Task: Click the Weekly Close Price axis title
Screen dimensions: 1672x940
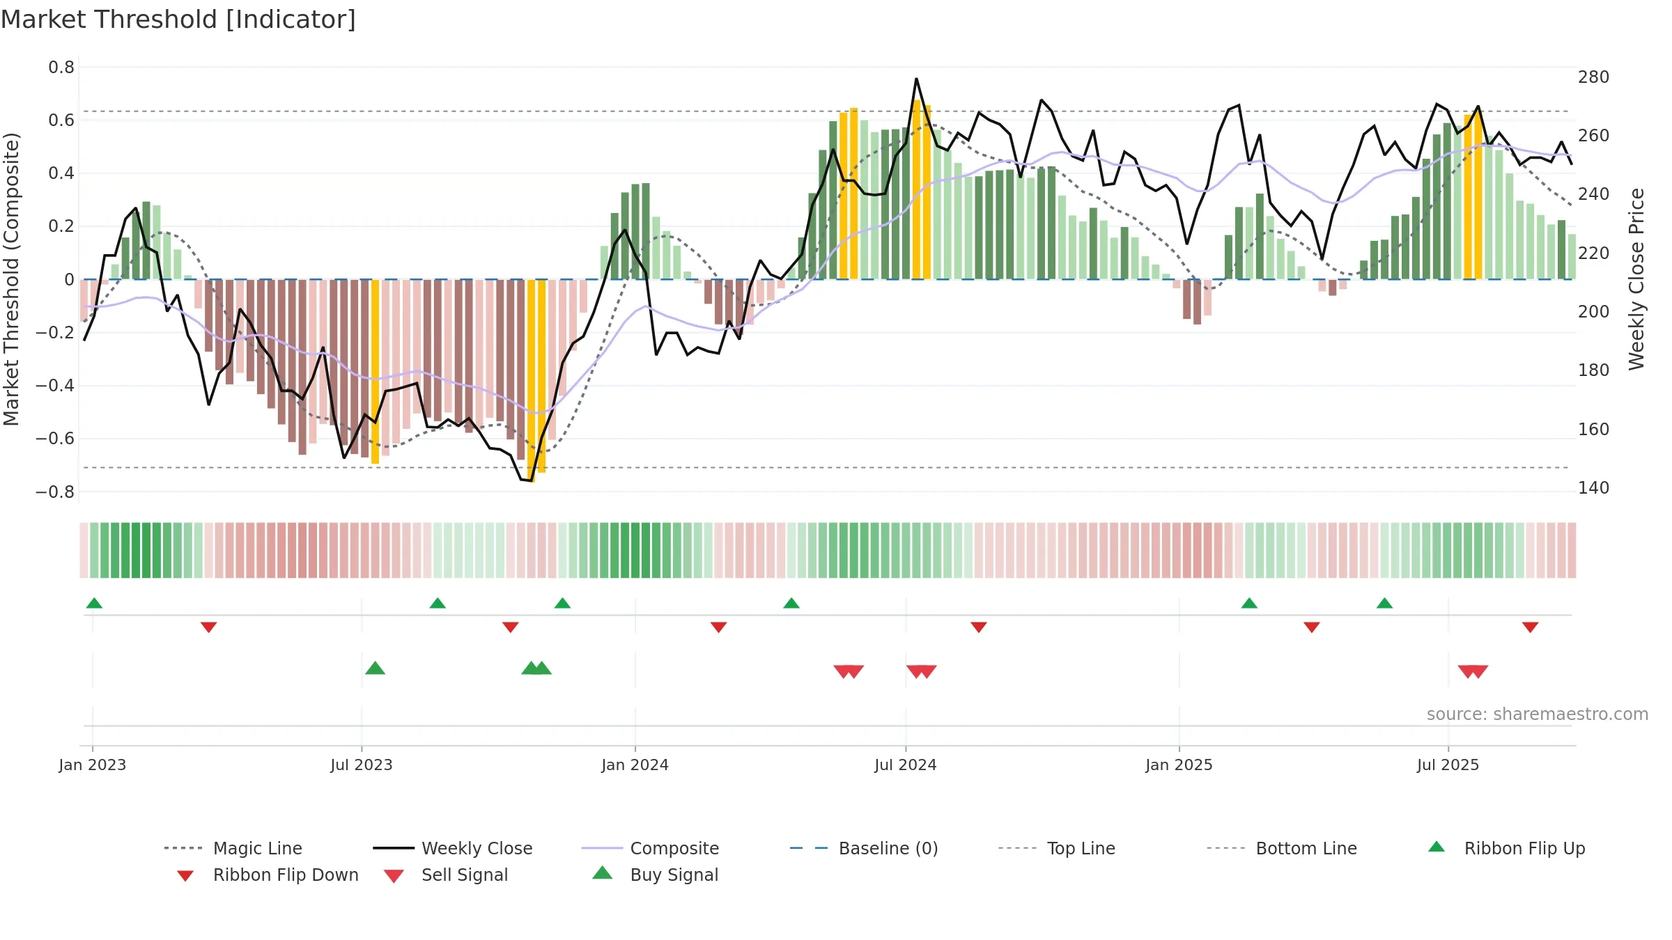Action: coord(1636,279)
